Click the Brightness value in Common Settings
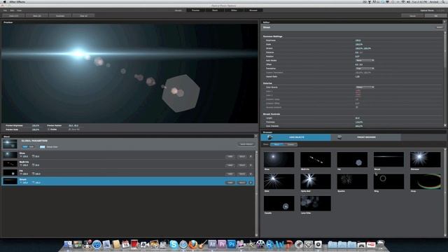The width and height of the screenshot is (448, 252). [x=358, y=41]
